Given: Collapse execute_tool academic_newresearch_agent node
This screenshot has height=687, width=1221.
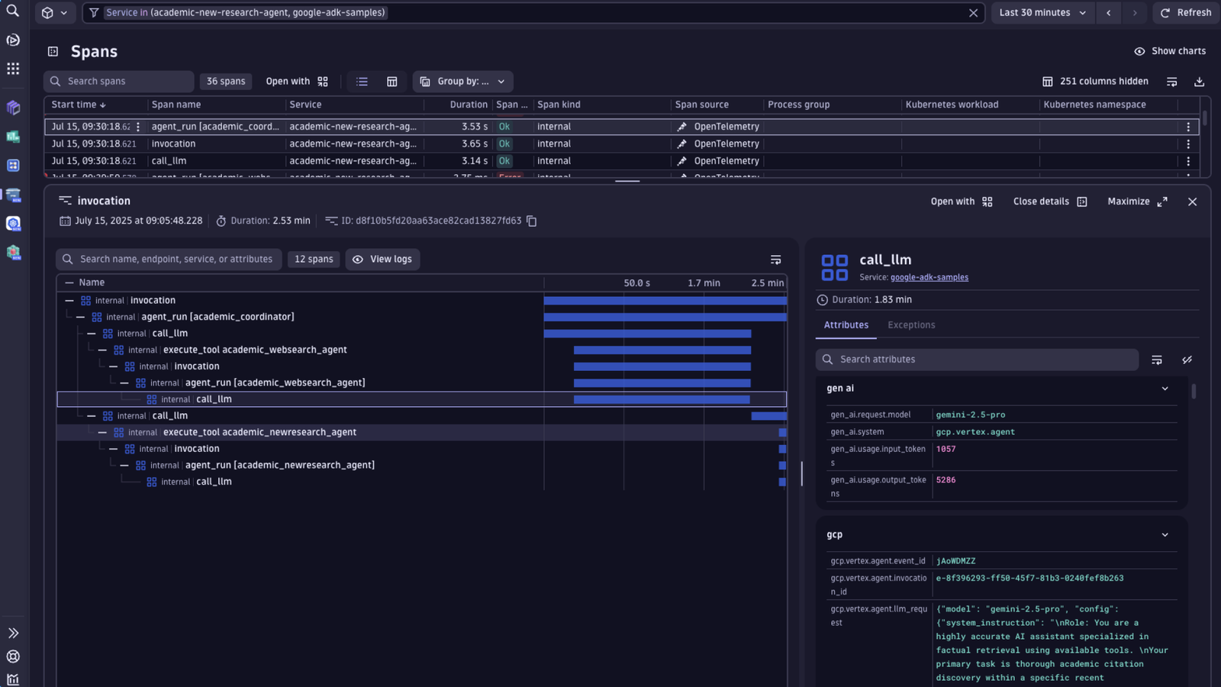Looking at the screenshot, I should click(x=102, y=432).
